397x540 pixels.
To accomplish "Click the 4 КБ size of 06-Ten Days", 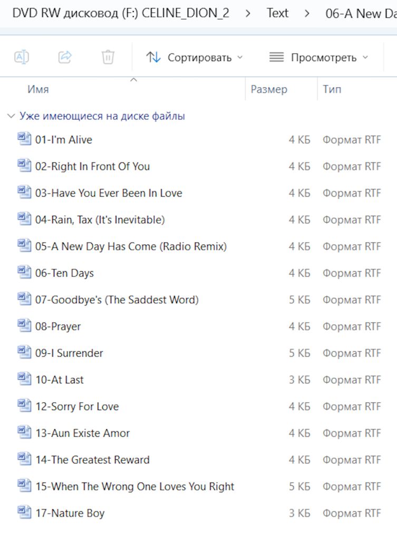I will tap(299, 273).
